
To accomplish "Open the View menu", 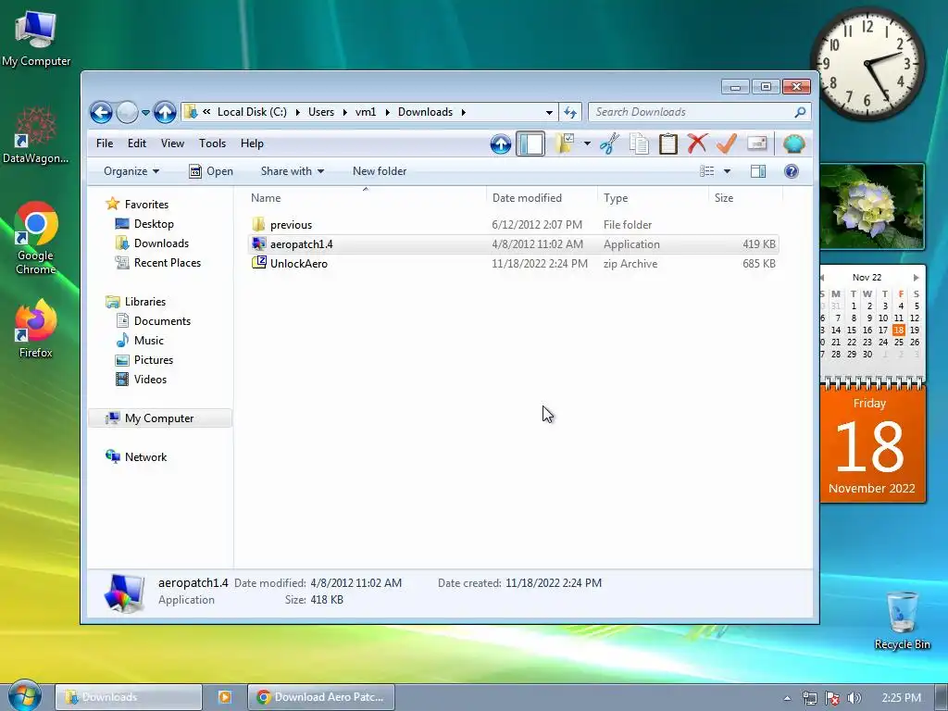I will pyautogui.click(x=172, y=143).
